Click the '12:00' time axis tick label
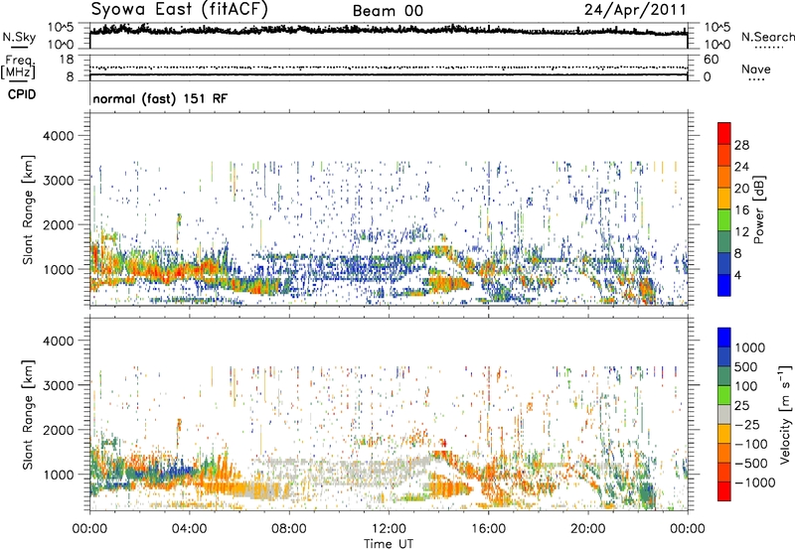The width and height of the screenshot is (795, 550). (x=389, y=529)
